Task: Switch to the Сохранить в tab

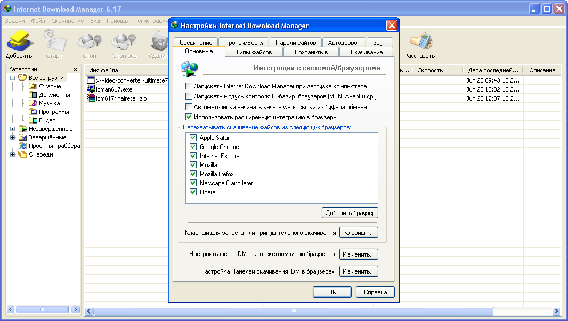Action: [x=311, y=52]
